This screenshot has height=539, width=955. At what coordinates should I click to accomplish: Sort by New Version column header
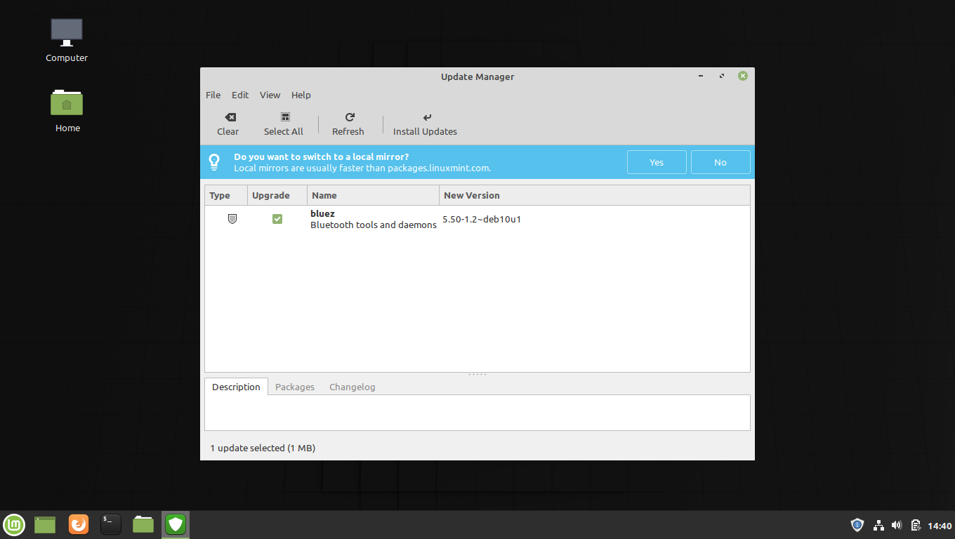coord(595,195)
